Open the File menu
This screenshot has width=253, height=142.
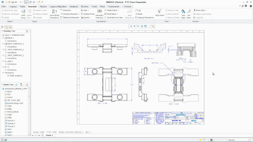4,6
